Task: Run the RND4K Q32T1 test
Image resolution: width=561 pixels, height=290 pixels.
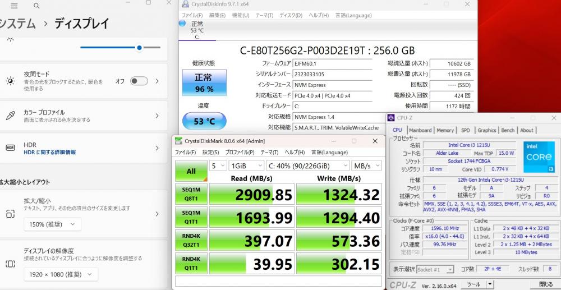Action: 191,240
